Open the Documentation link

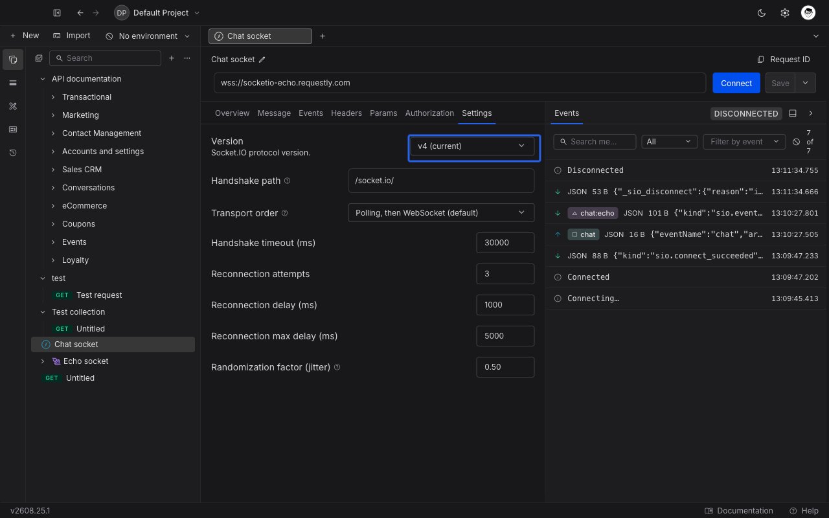pyautogui.click(x=739, y=511)
